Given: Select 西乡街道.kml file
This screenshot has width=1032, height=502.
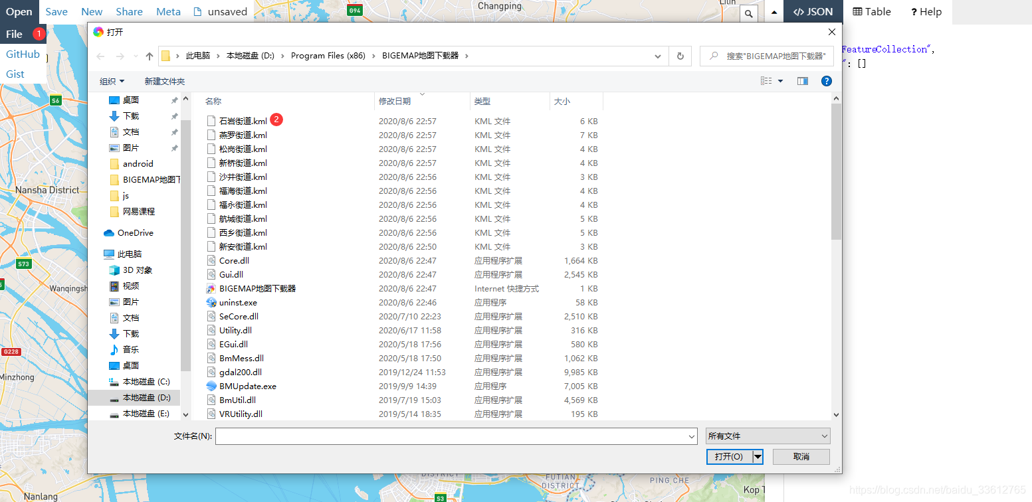Looking at the screenshot, I should click(x=243, y=232).
